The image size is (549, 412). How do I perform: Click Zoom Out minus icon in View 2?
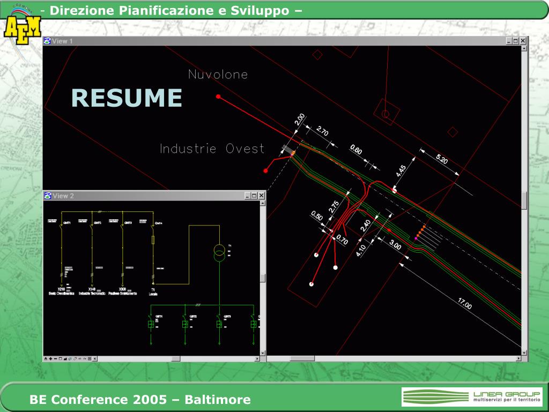coord(56,359)
